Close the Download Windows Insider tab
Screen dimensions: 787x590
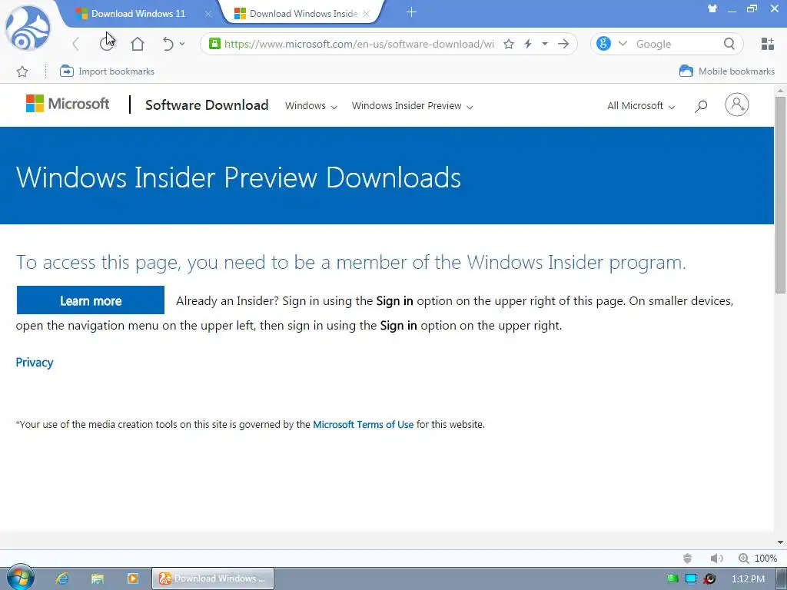367,14
